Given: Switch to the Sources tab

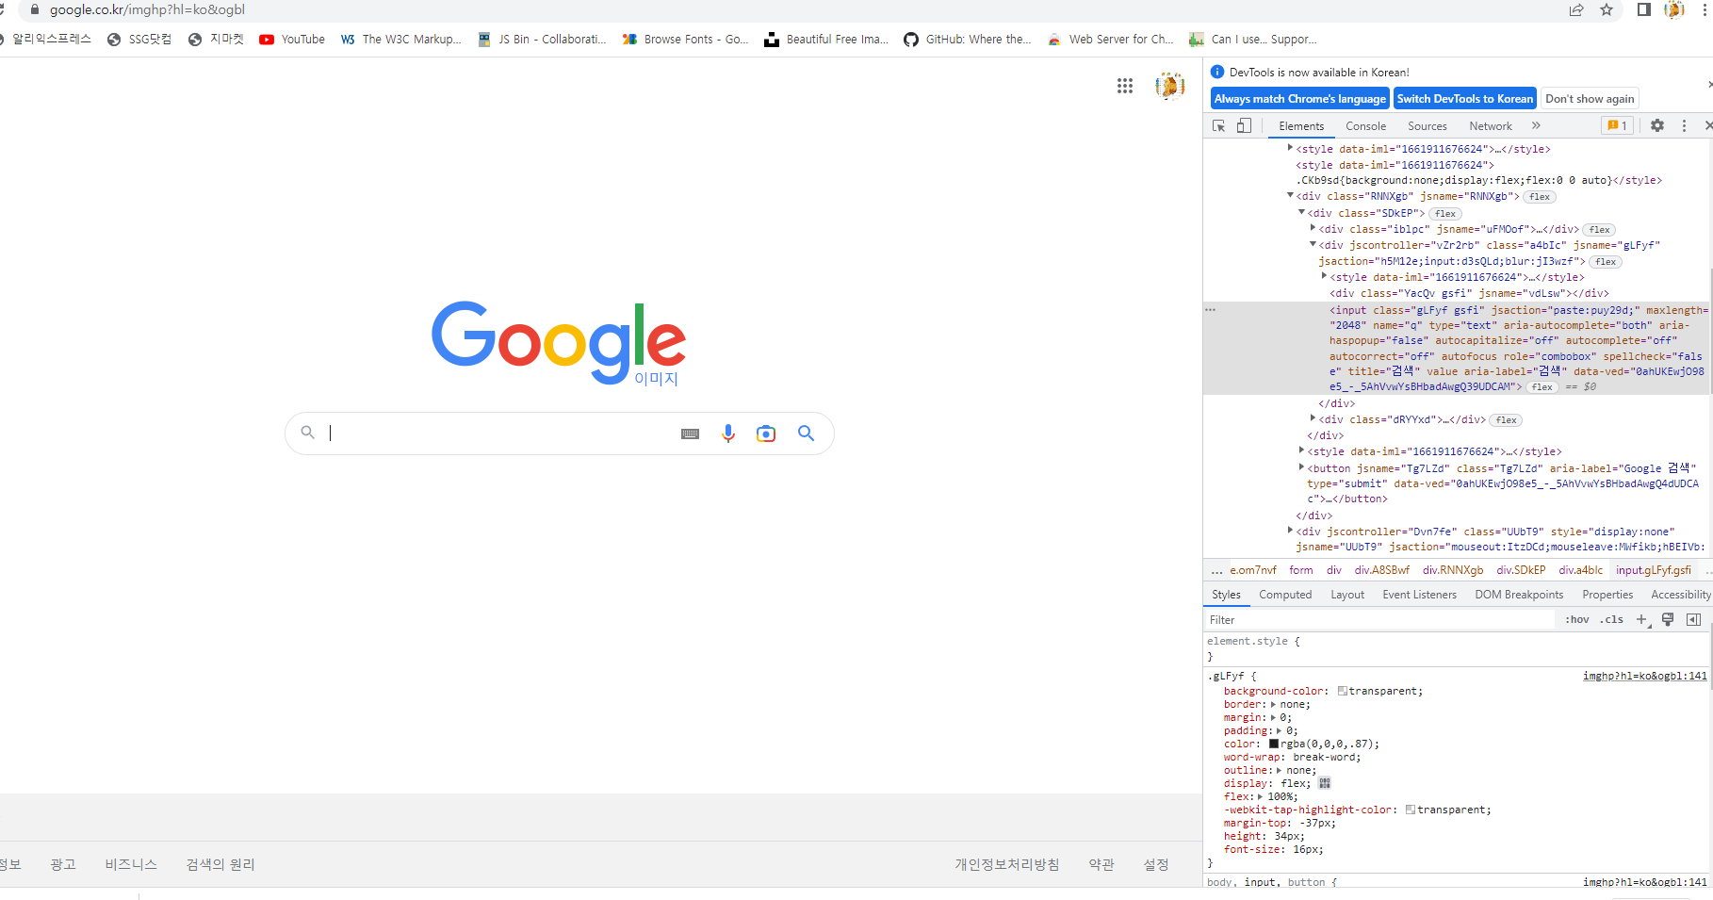Looking at the screenshot, I should pyautogui.click(x=1427, y=126).
